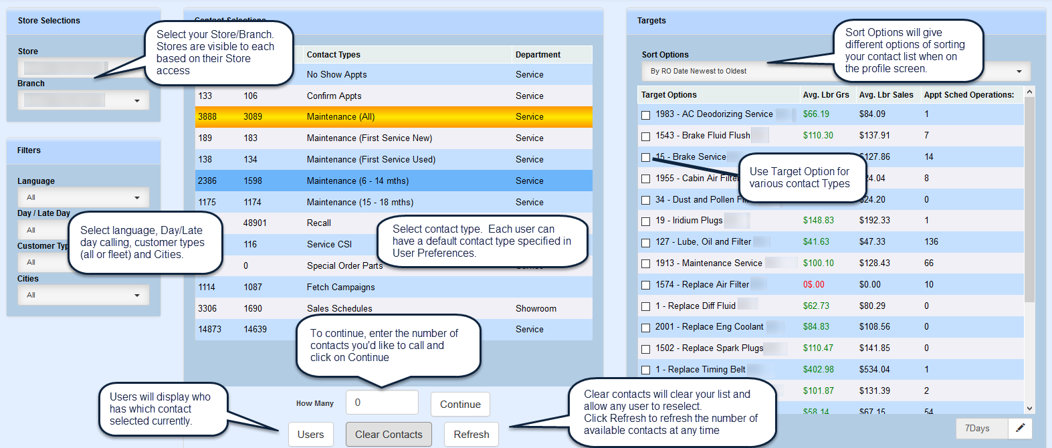Click the pencil edit icon beside 7Days
Image resolution: width=1052 pixels, height=448 pixels.
point(1020,428)
